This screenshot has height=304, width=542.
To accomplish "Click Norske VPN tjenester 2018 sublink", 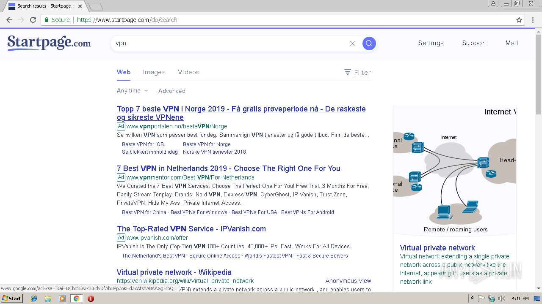I will click(x=214, y=152).
